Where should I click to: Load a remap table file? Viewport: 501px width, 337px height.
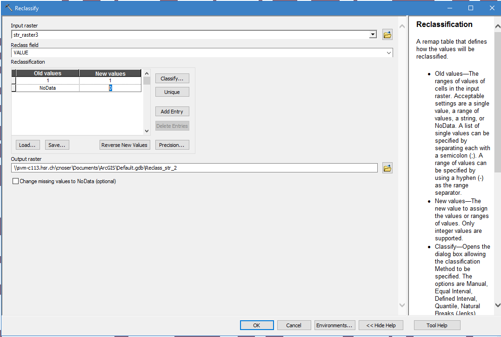(x=28, y=145)
